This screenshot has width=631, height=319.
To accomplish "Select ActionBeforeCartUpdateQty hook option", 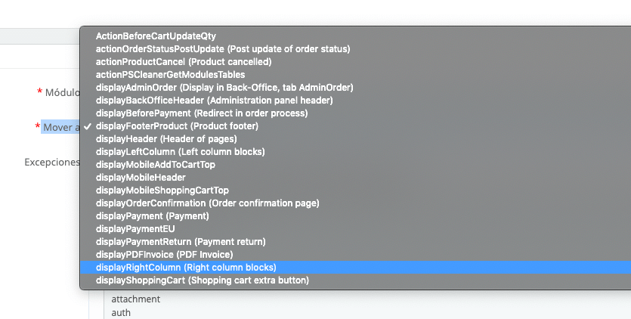I will coord(356,36).
